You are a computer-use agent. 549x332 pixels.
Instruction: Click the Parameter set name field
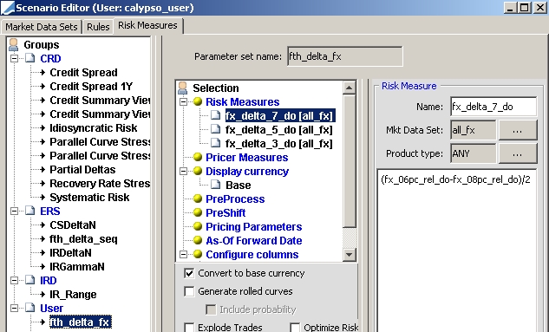(345, 56)
